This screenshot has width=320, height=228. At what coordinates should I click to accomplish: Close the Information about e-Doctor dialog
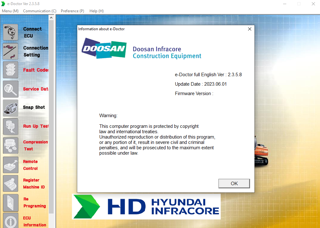pyautogui.click(x=250, y=29)
